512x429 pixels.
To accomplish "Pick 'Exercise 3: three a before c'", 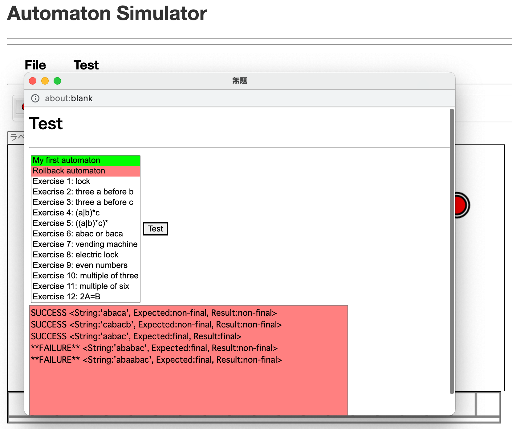I will click(85, 202).
